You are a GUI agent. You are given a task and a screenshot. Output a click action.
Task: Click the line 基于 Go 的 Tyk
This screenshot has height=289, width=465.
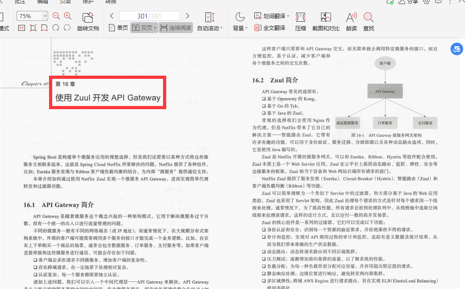[281, 106]
